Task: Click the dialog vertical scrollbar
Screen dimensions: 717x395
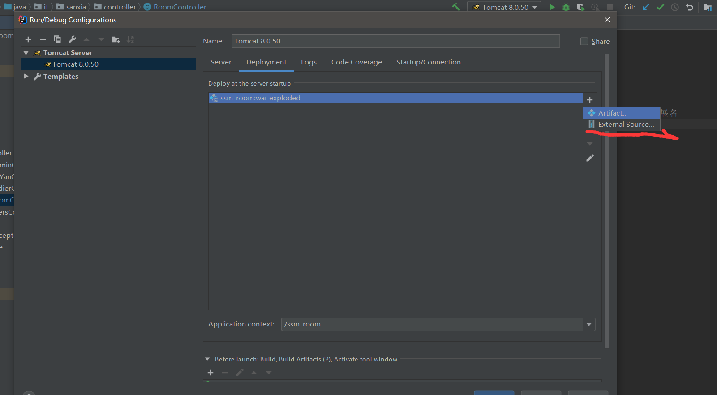Action: click(x=607, y=202)
